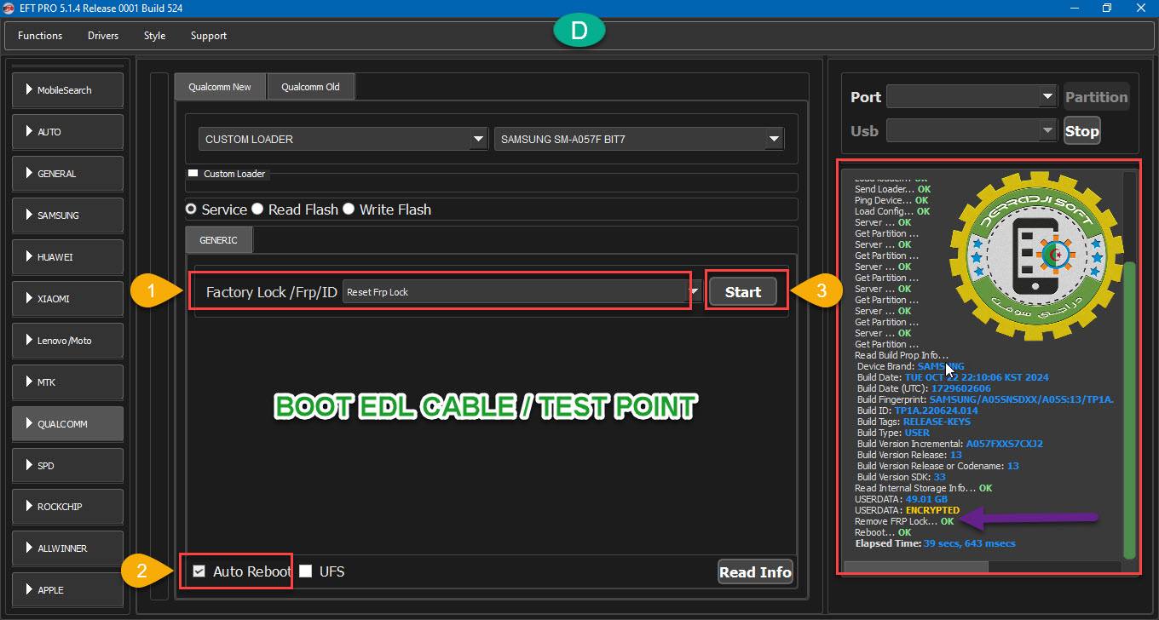
Task: Open the MTK sidebar section
Action: point(67,382)
